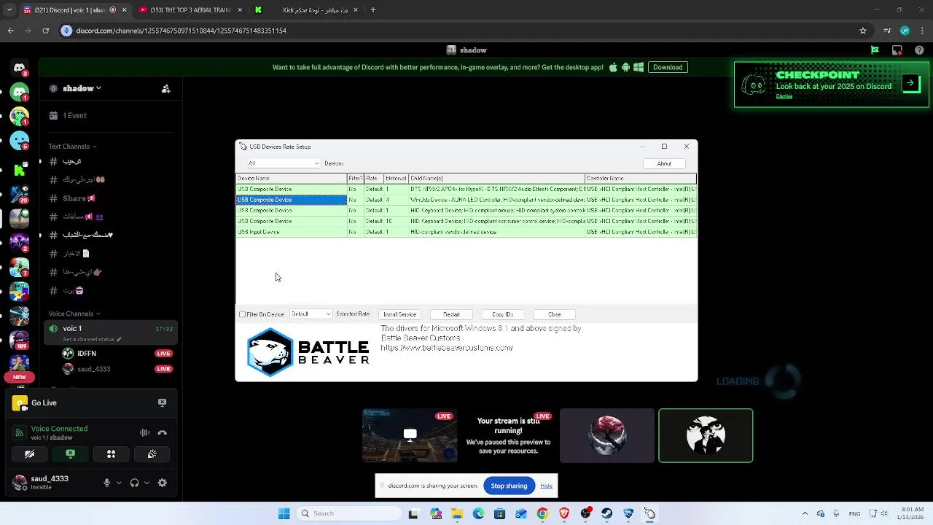Open Discord help question mark
This screenshot has width=933, height=525.
[919, 50]
